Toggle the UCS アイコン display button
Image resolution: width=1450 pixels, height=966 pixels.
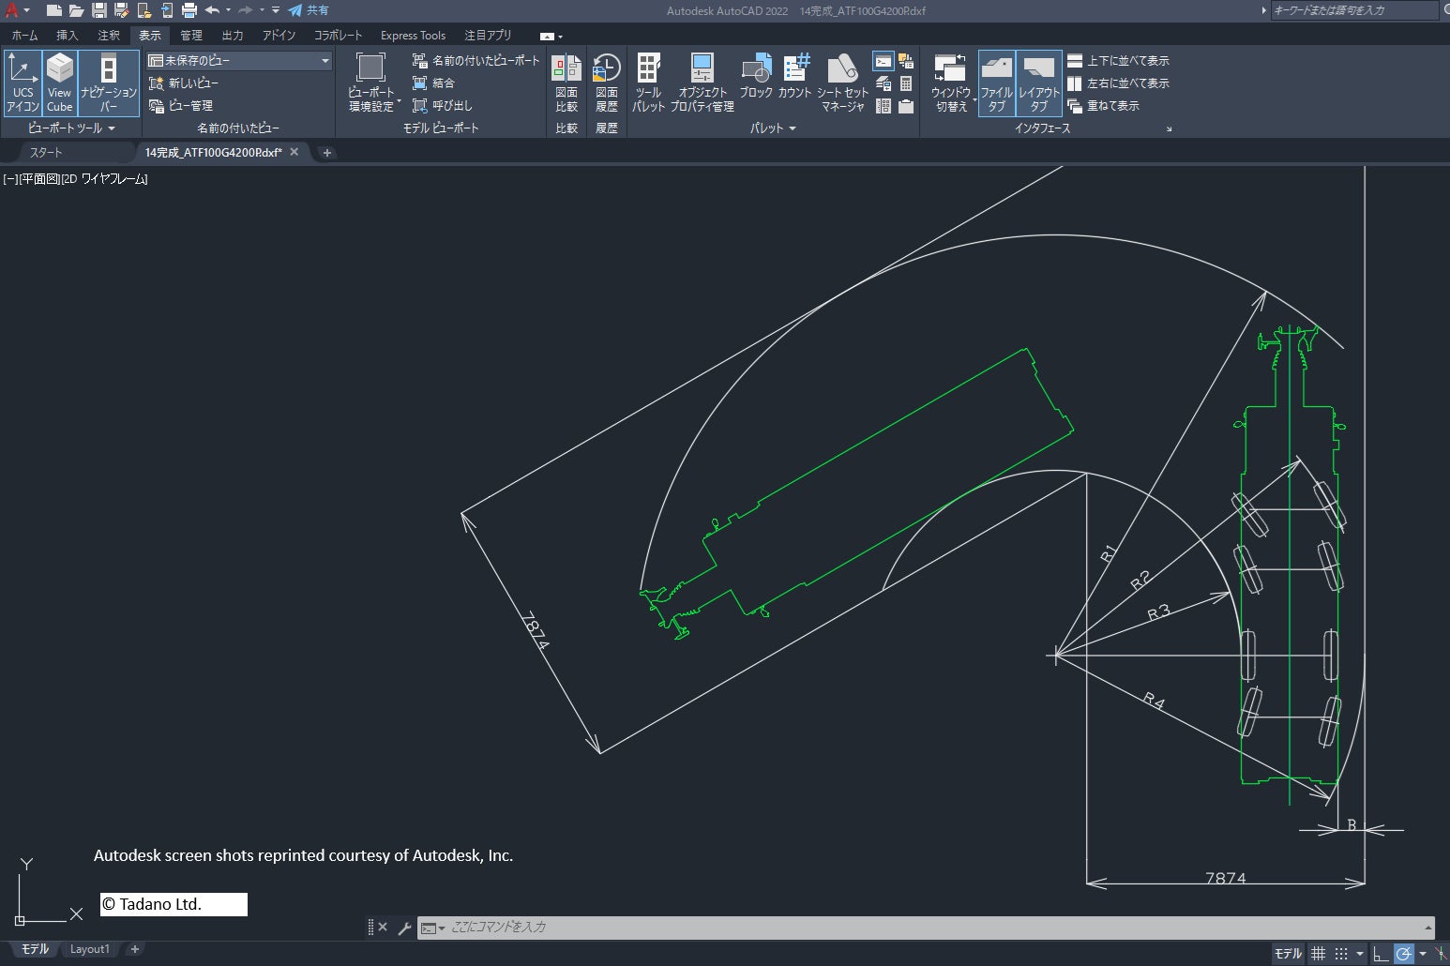pos(23,83)
